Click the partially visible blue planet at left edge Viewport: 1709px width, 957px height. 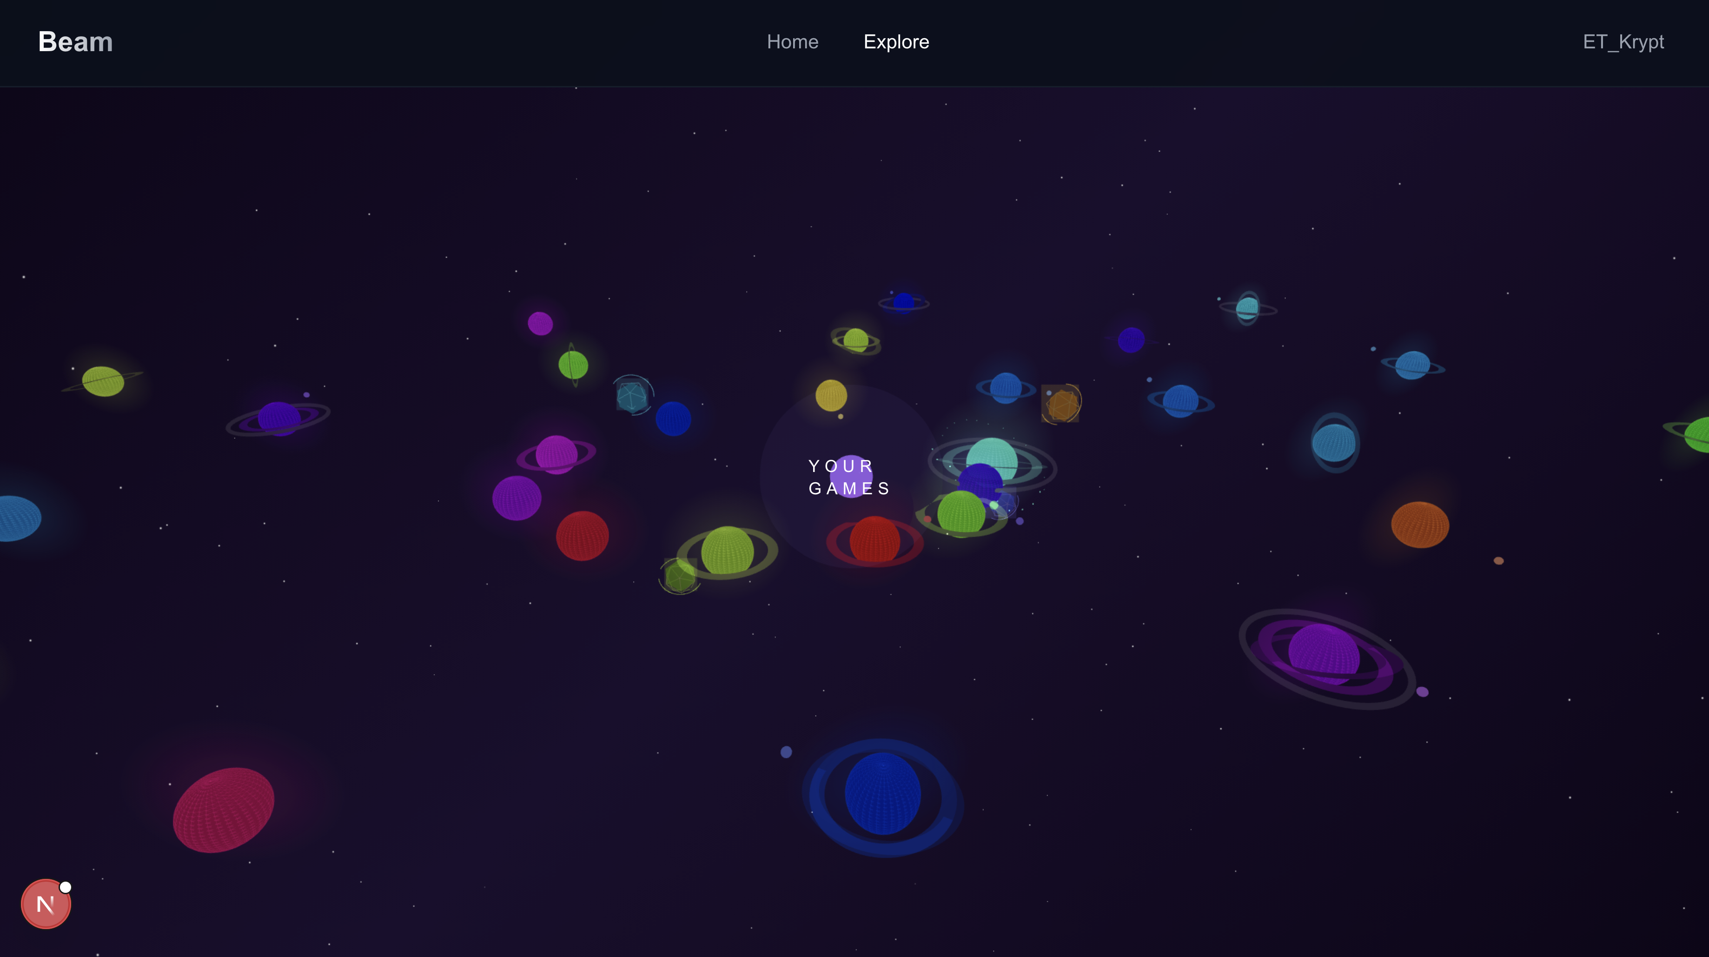(17, 518)
